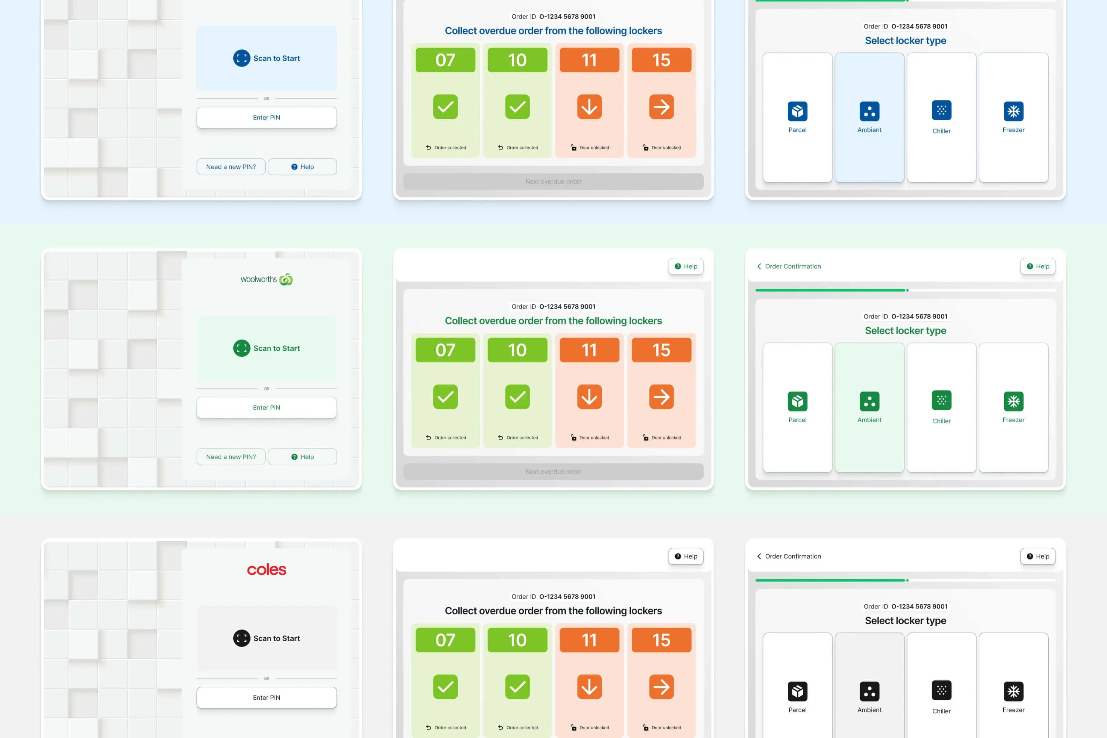
Task: Go back via black Order Confirmation chevron link
Action: pos(789,556)
